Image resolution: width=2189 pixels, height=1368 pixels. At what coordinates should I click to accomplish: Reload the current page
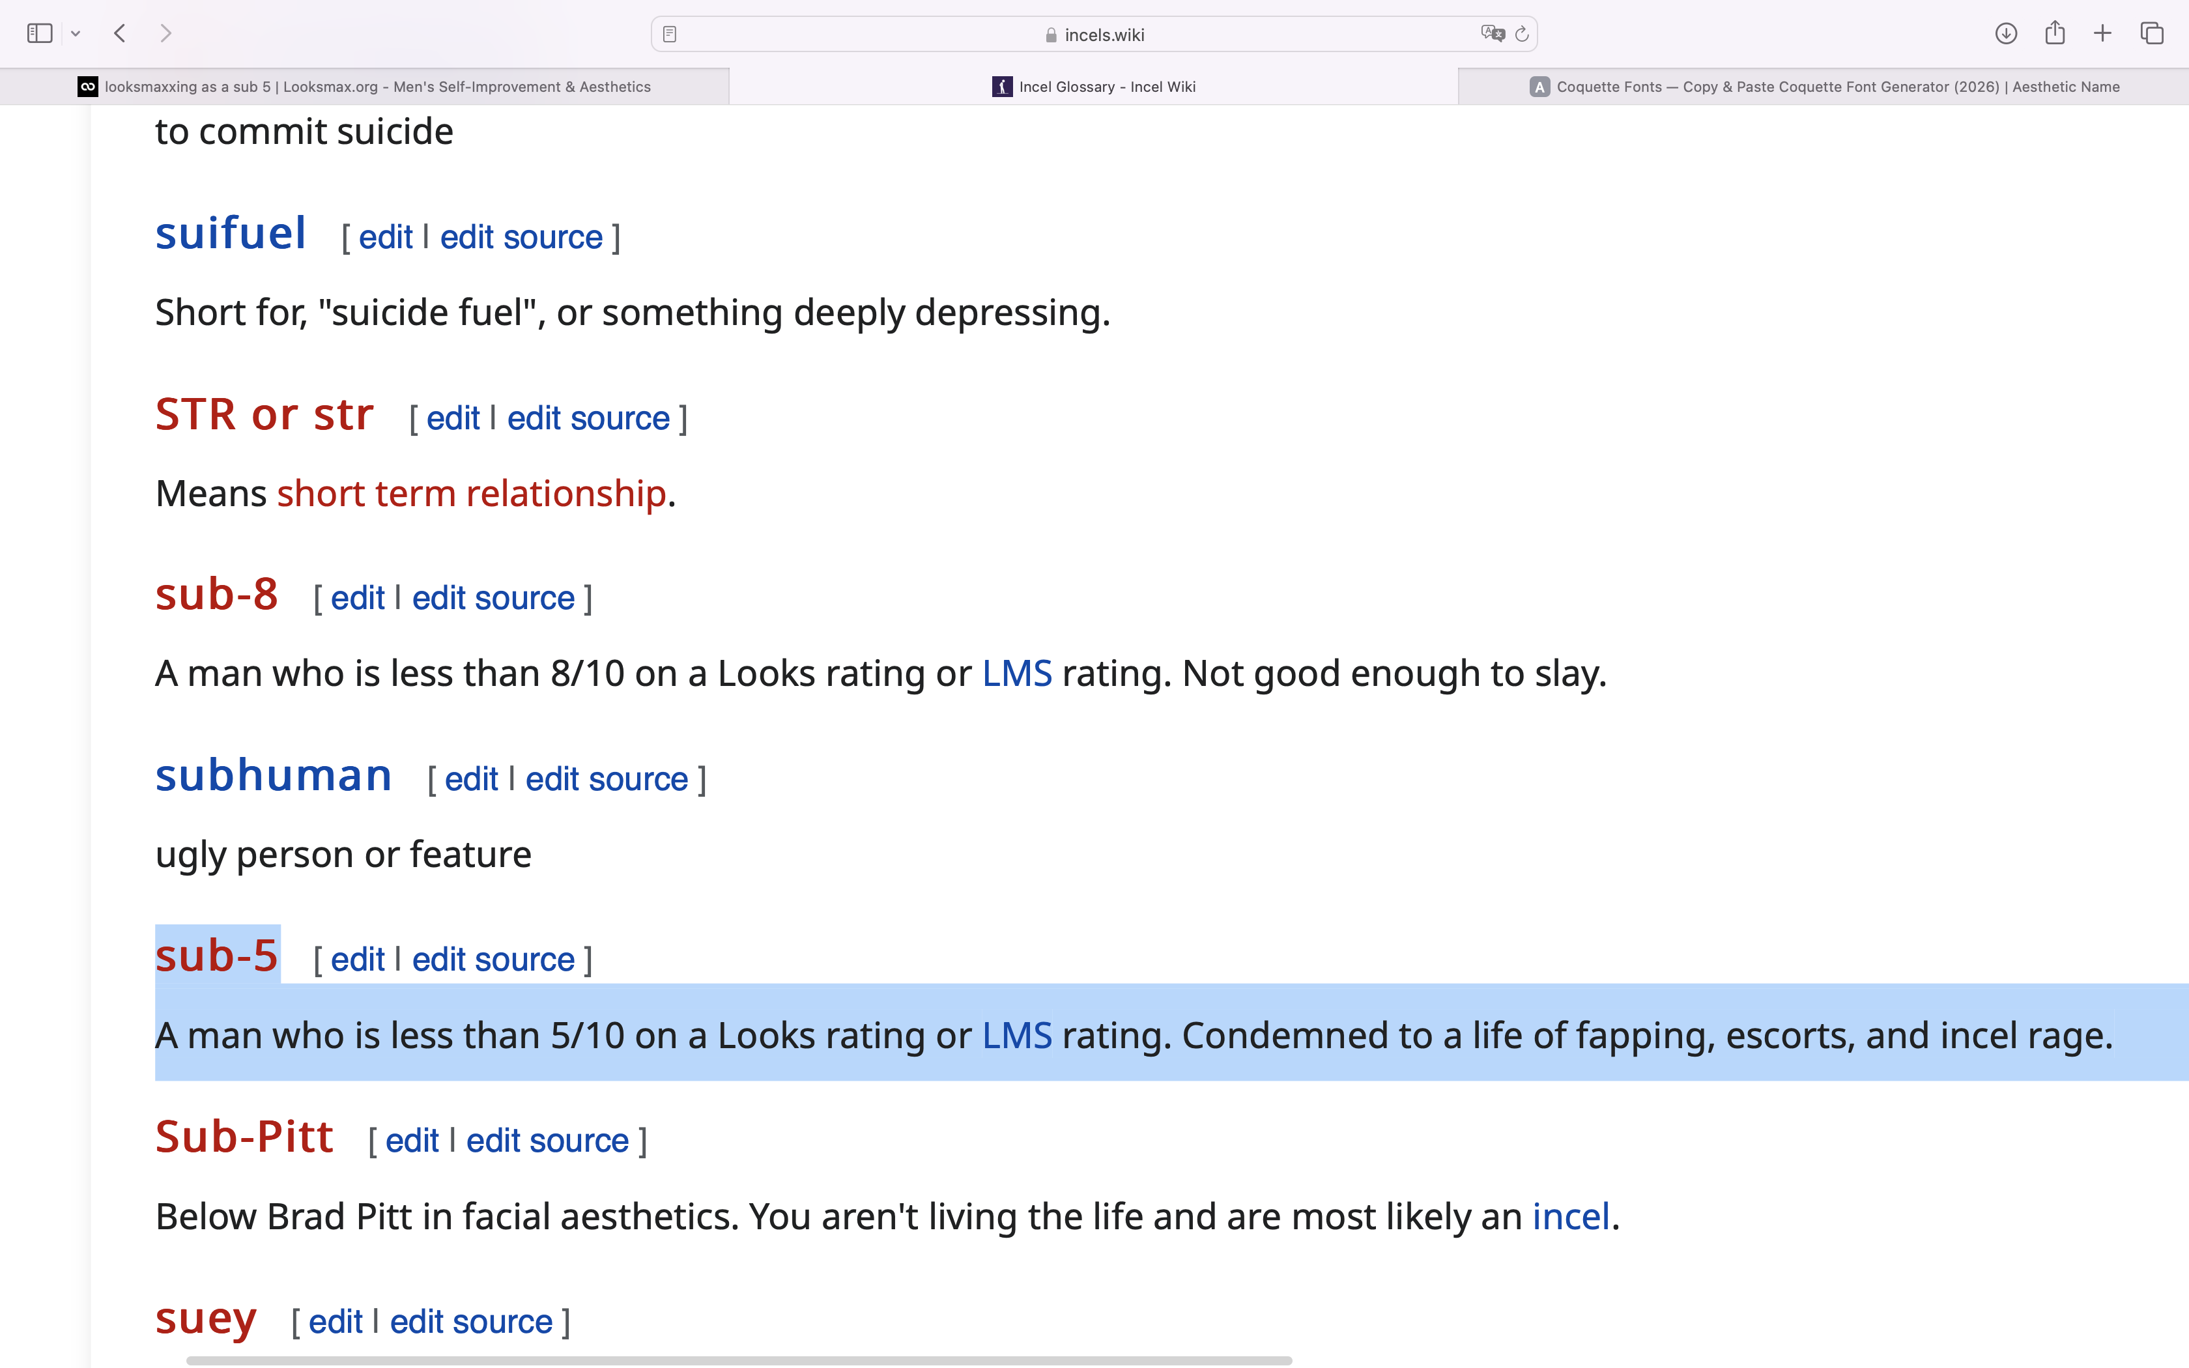point(1521,35)
